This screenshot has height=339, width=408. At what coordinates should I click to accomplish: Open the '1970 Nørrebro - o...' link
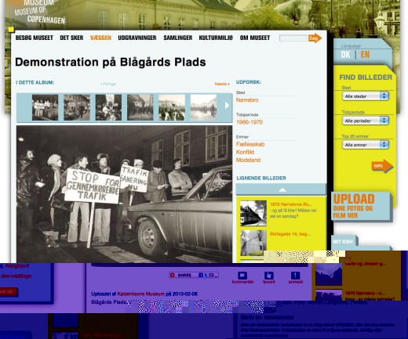click(x=366, y=293)
